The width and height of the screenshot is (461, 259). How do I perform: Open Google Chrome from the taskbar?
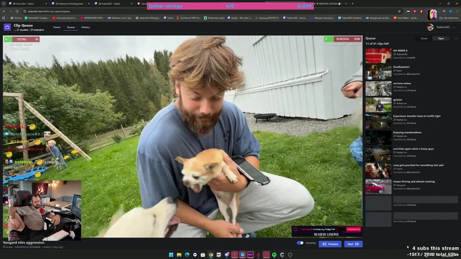(211, 255)
